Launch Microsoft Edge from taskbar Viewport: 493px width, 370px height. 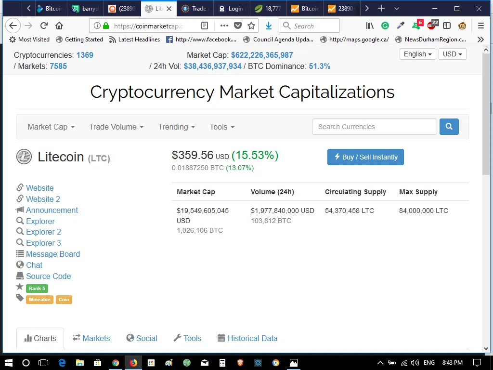[62, 363]
